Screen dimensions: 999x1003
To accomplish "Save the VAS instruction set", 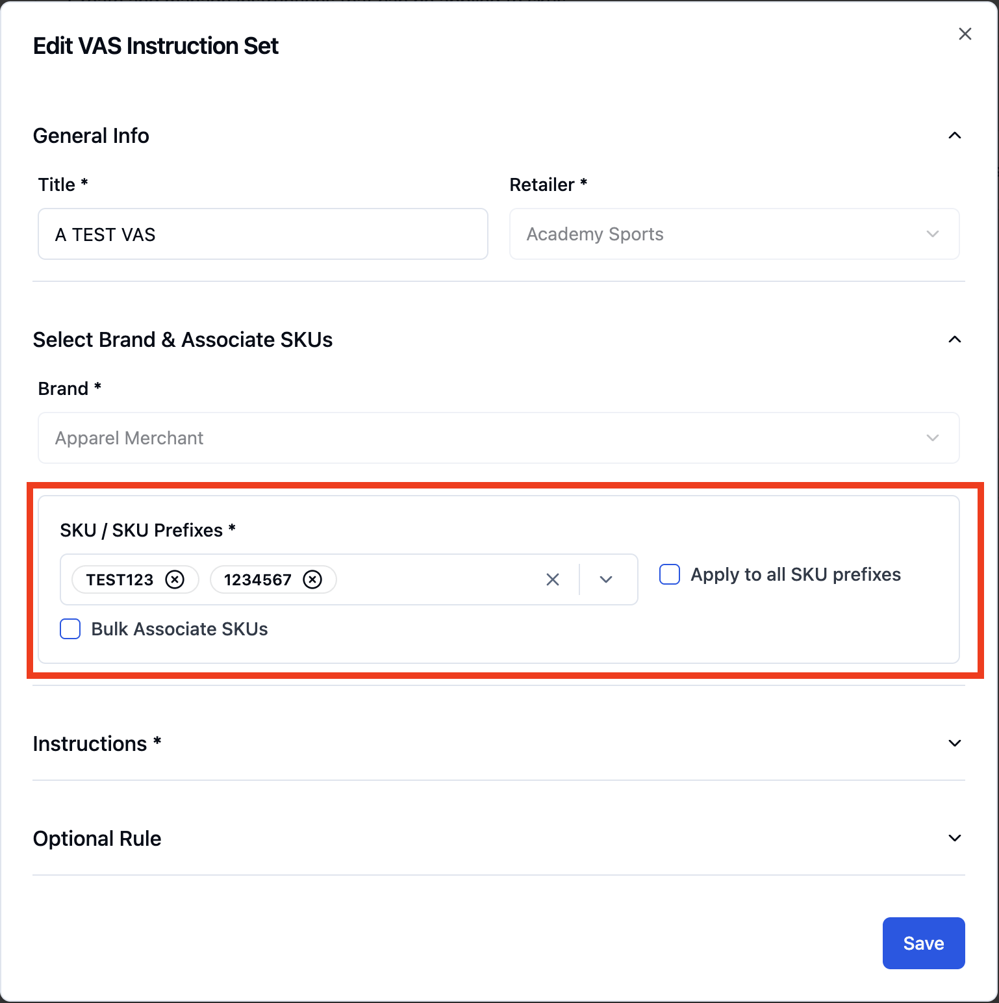I will pos(923,943).
